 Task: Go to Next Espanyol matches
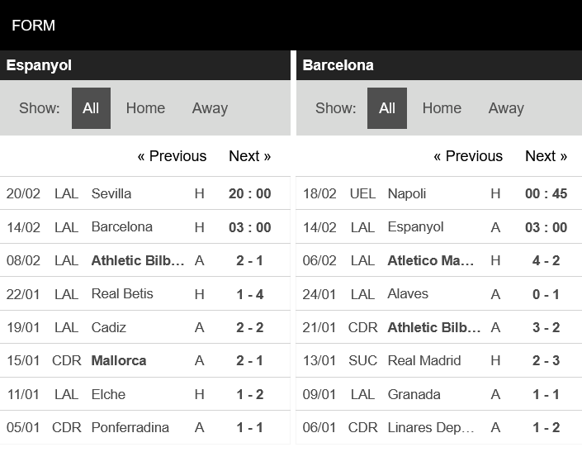pyautogui.click(x=249, y=156)
